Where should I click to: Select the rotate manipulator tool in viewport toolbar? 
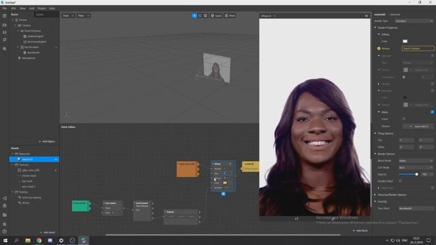200,16
